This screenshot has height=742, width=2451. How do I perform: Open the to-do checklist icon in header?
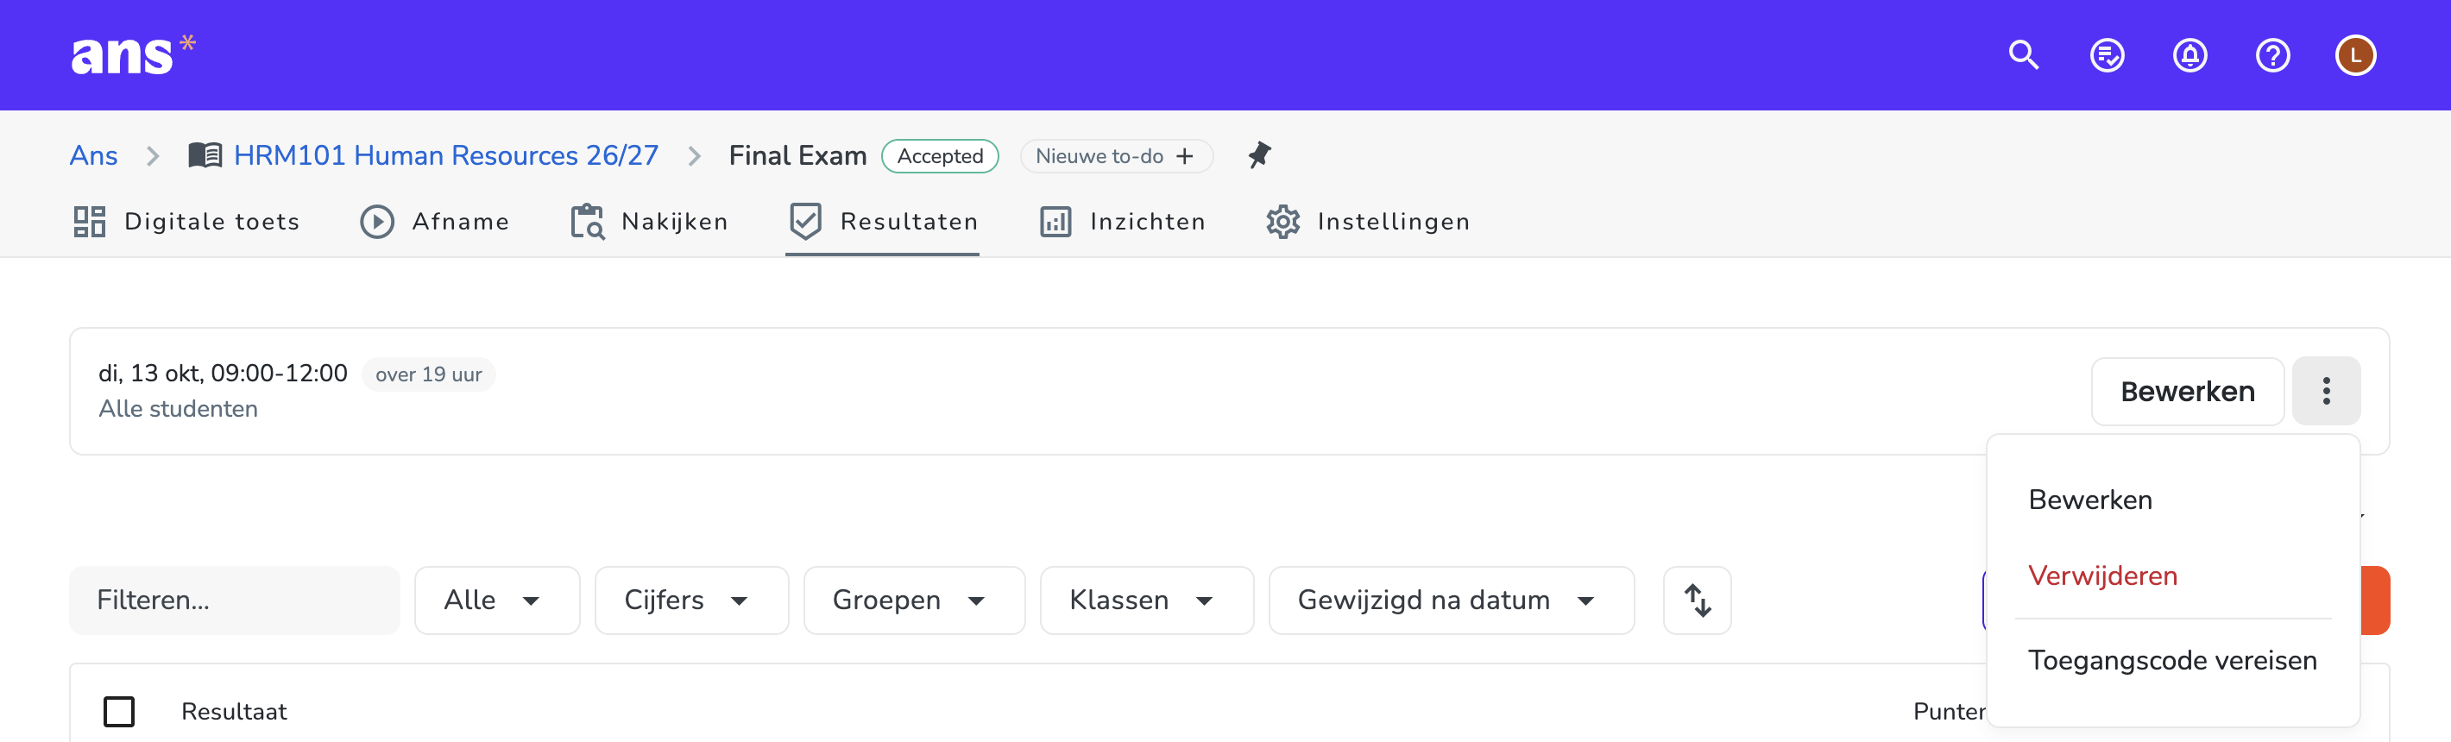(x=2107, y=55)
